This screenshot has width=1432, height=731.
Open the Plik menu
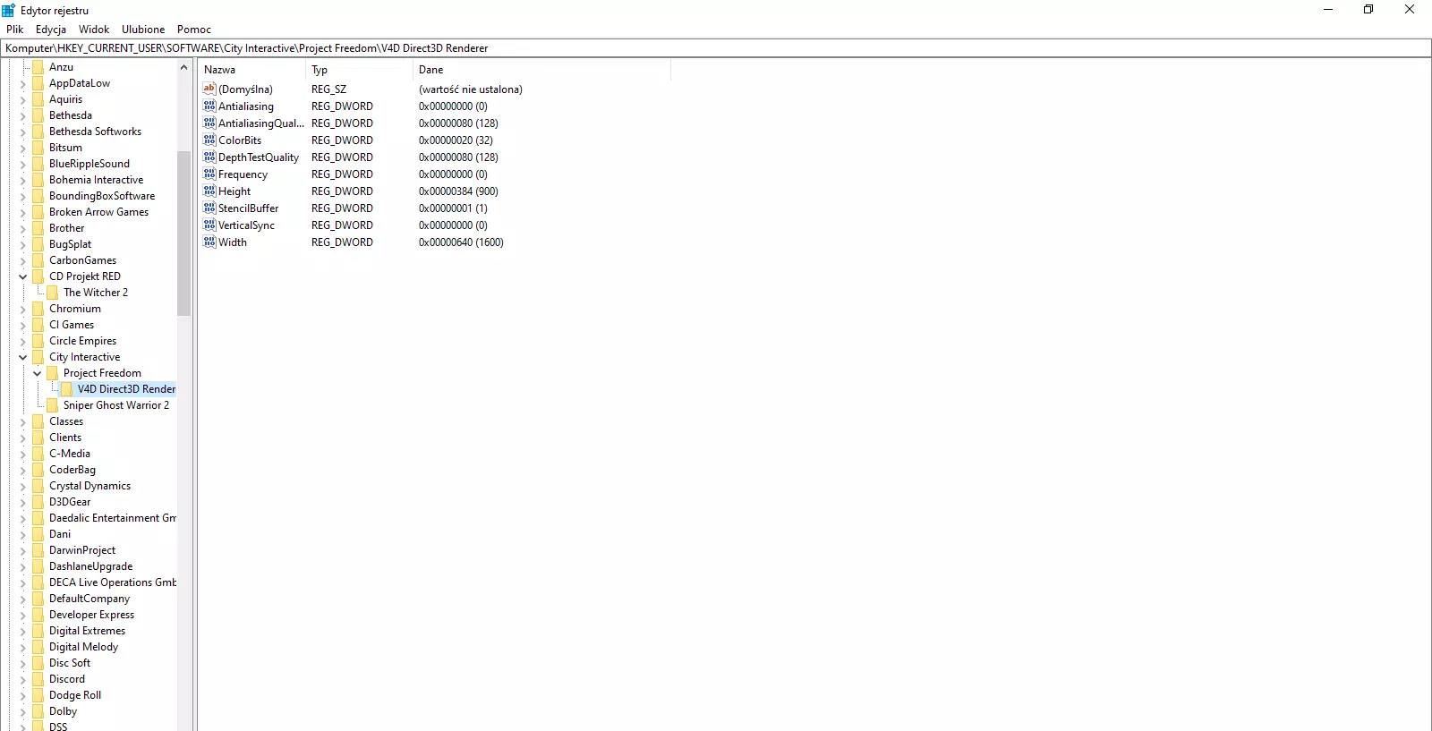click(15, 30)
